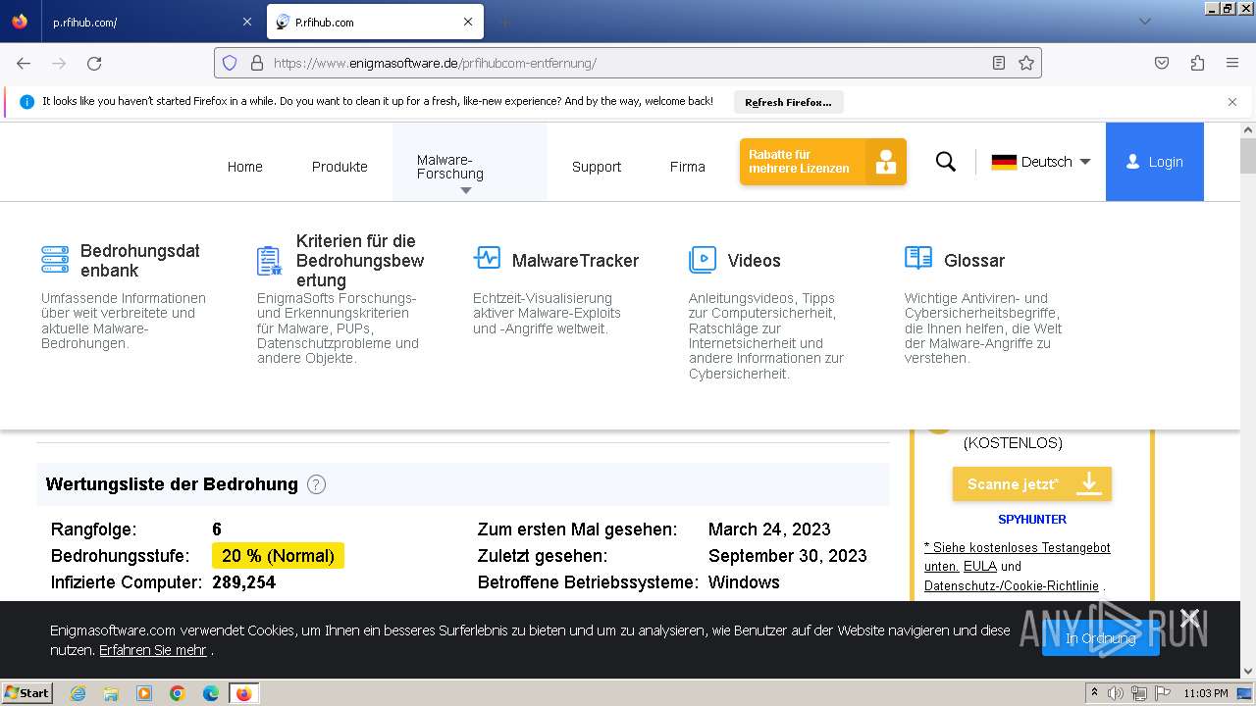View site security padlock info
The height and width of the screenshot is (706, 1256).
(257, 63)
